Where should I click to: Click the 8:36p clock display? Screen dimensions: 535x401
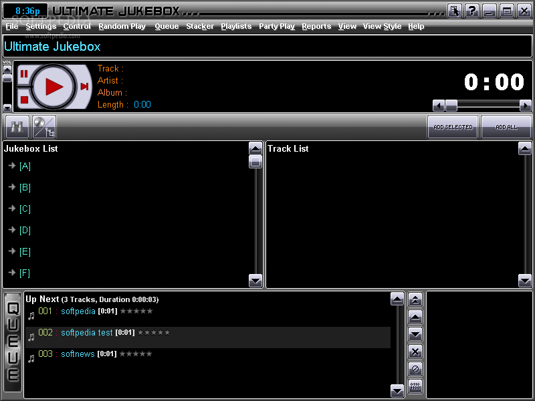pos(25,11)
